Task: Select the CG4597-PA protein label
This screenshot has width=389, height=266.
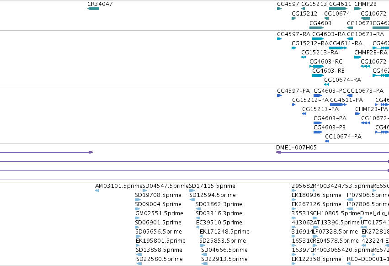Action: pyautogui.click(x=293, y=91)
